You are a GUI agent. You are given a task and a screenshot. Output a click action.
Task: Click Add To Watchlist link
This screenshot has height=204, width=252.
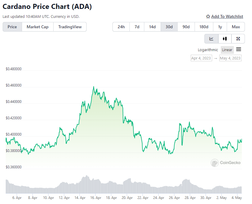(x=227, y=17)
